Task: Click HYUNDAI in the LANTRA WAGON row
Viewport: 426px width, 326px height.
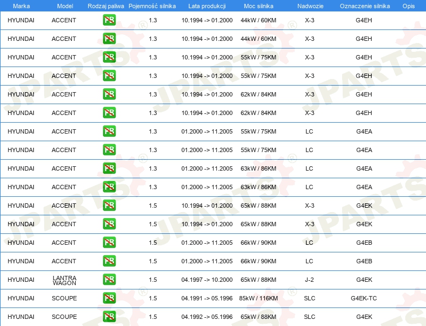Action: coord(21,280)
